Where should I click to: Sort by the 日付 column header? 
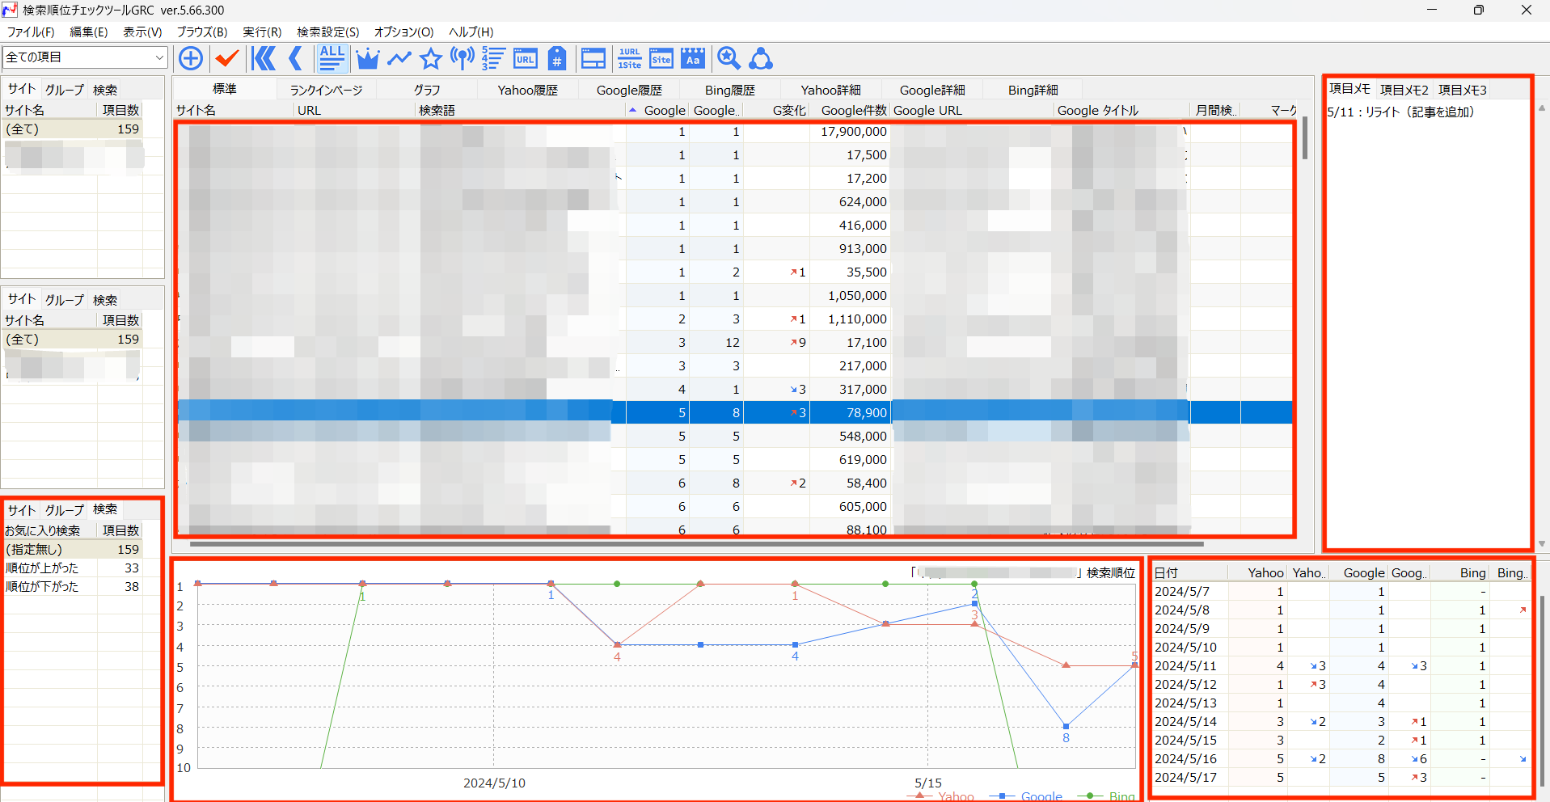[x=1190, y=572]
